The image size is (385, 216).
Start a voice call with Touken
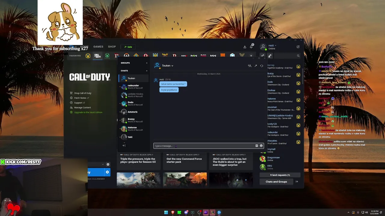[x=262, y=66]
